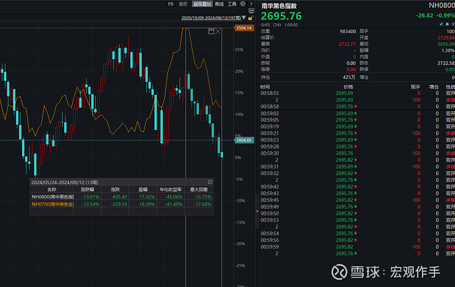
Task: Click the 增仓 column header in tick list
Action: click(x=434, y=87)
